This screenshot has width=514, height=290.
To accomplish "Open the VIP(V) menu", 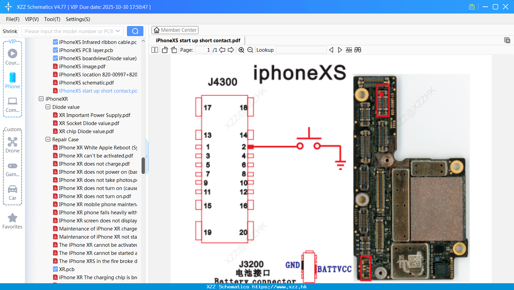I will [32, 19].
